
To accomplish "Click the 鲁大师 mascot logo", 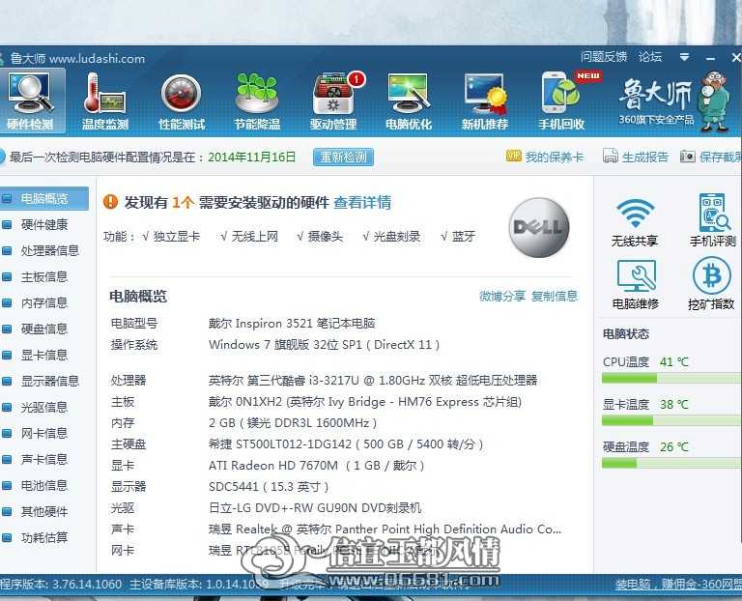I will point(714,100).
